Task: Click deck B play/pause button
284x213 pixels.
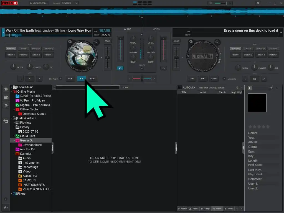Action: (x=203, y=78)
